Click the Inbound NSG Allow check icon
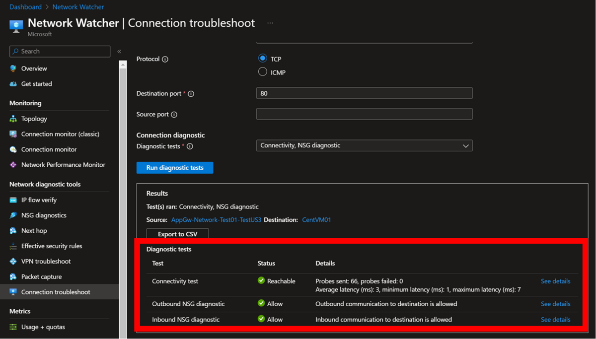The height and width of the screenshot is (339, 596). point(261,319)
